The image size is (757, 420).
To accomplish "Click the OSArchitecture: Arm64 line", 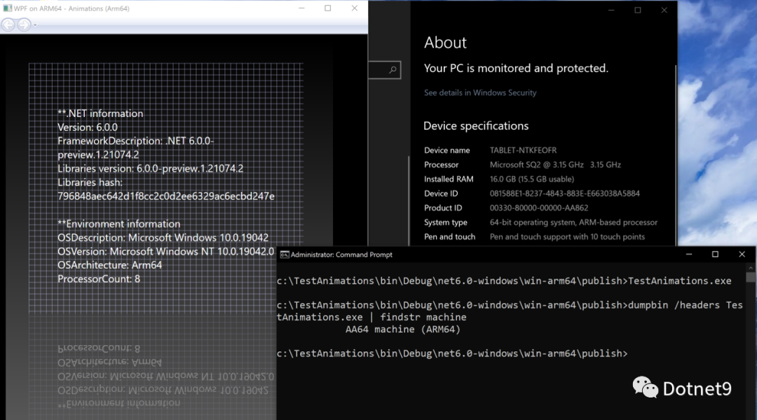I will tap(109, 265).
